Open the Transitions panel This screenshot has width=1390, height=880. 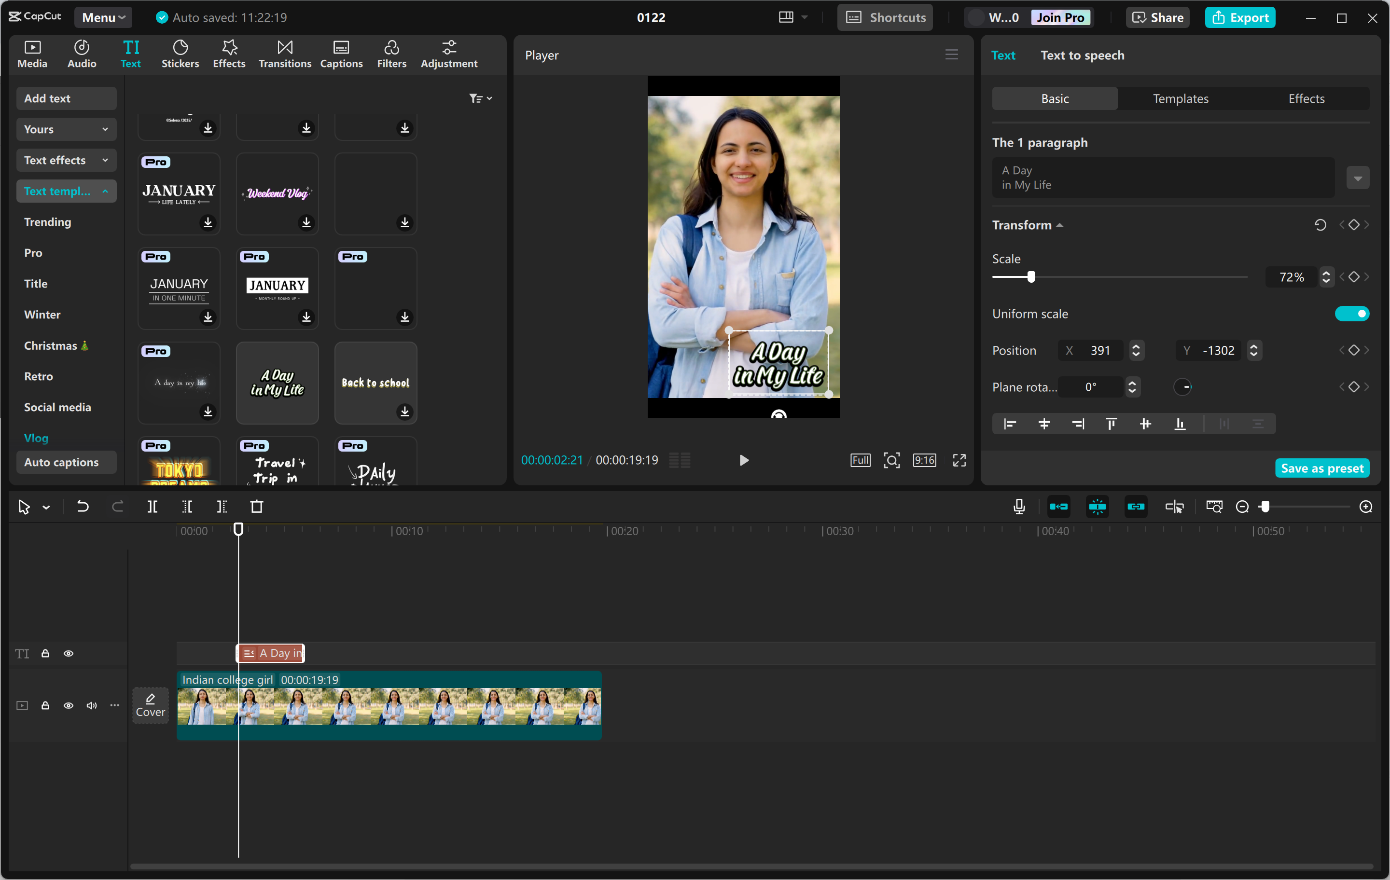pos(284,54)
